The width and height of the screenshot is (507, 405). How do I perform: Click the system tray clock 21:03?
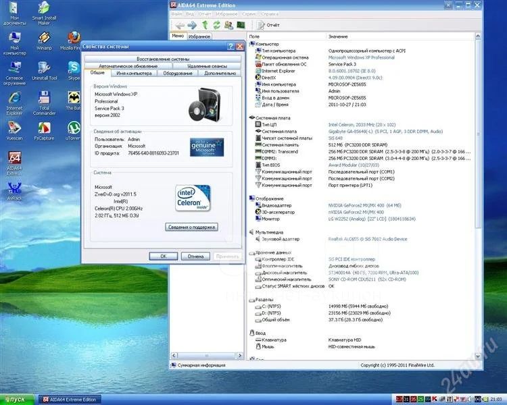[496, 400]
